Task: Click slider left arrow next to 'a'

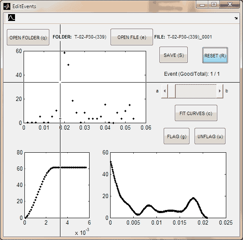Action: click(165, 91)
